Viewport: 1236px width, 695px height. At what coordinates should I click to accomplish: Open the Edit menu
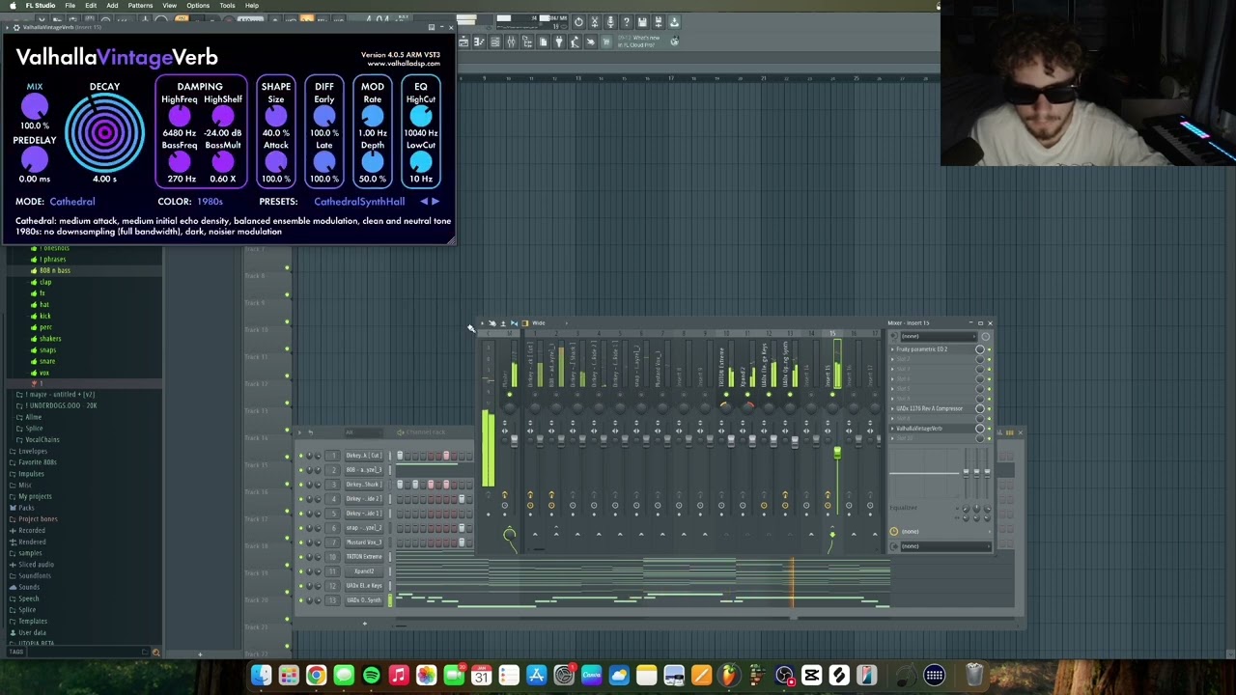(x=91, y=5)
